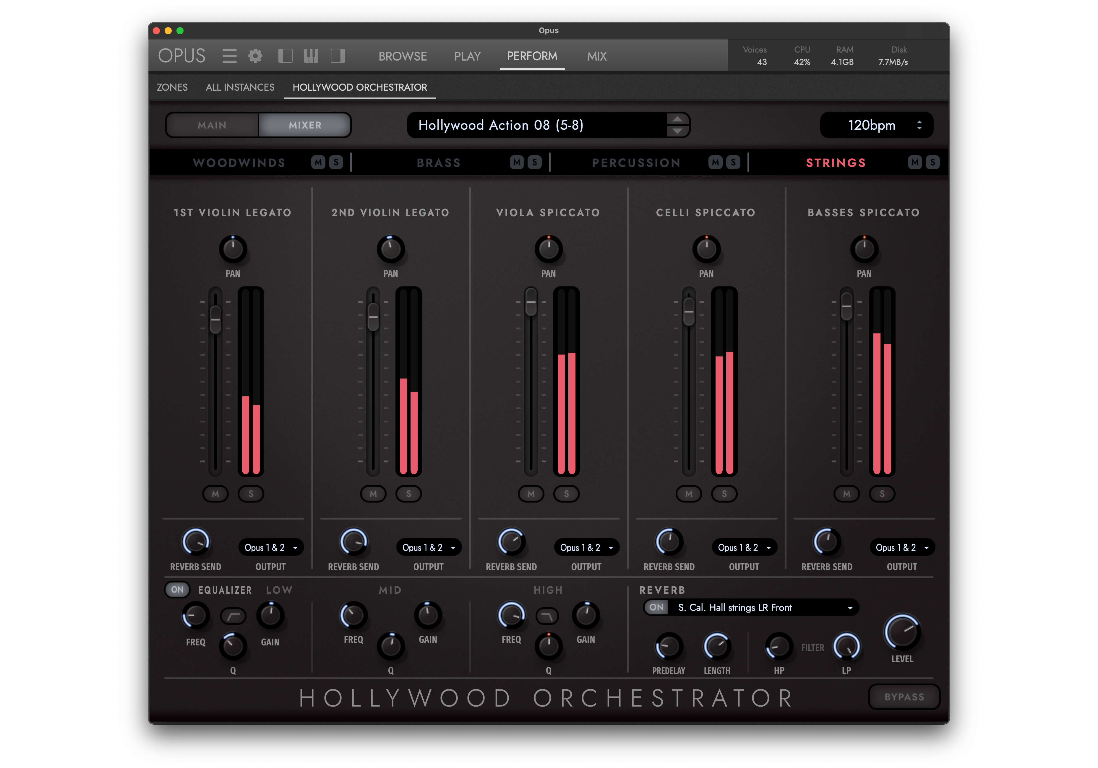Click the reverb LENGTH knob
Image resolution: width=1098 pixels, height=768 pixels.
pos(717,647)
